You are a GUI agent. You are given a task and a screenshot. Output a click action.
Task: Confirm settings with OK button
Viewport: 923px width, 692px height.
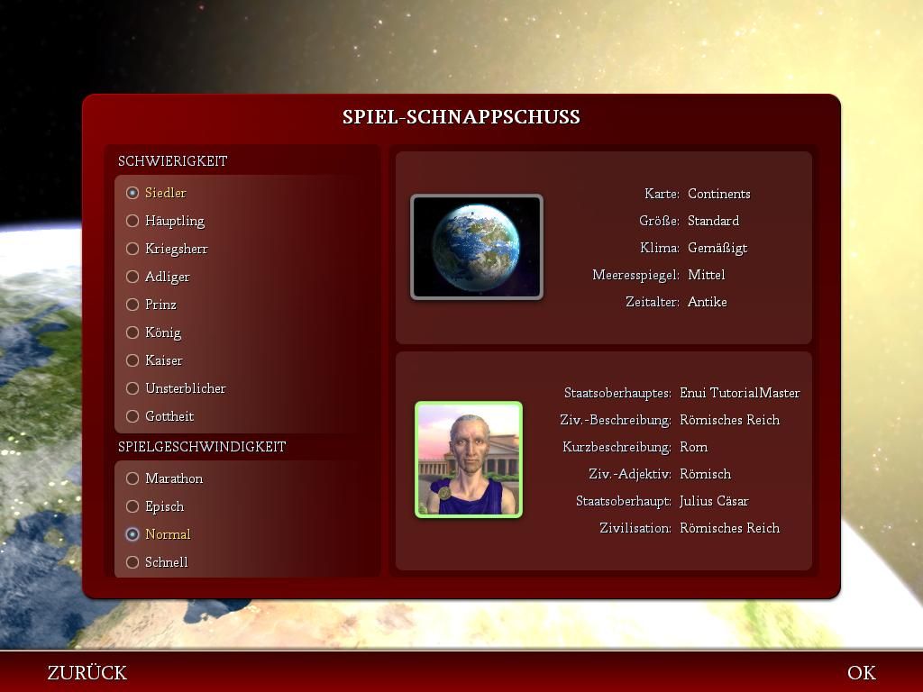pos(861,672)
